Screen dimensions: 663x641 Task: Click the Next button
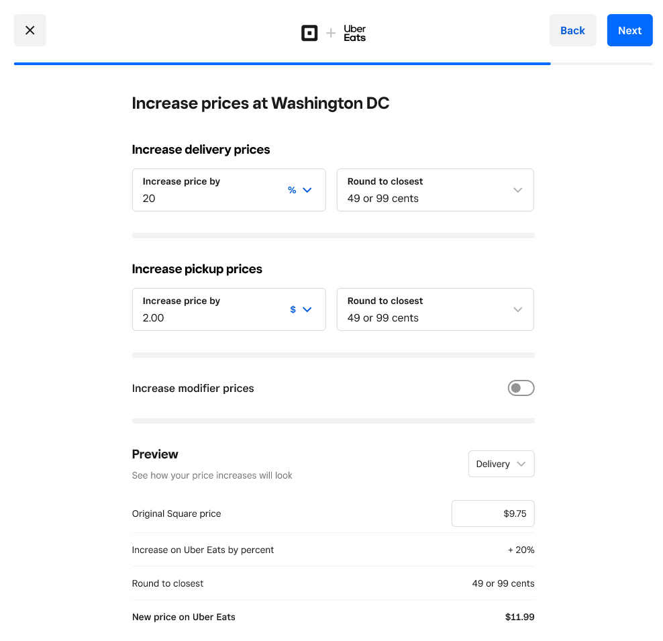629,30
